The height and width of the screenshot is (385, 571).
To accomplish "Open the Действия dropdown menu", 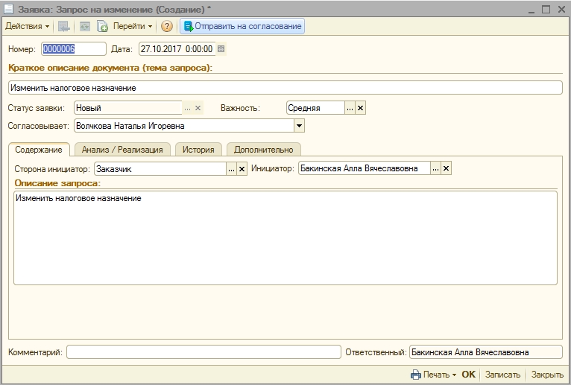I will pos(27,26).
